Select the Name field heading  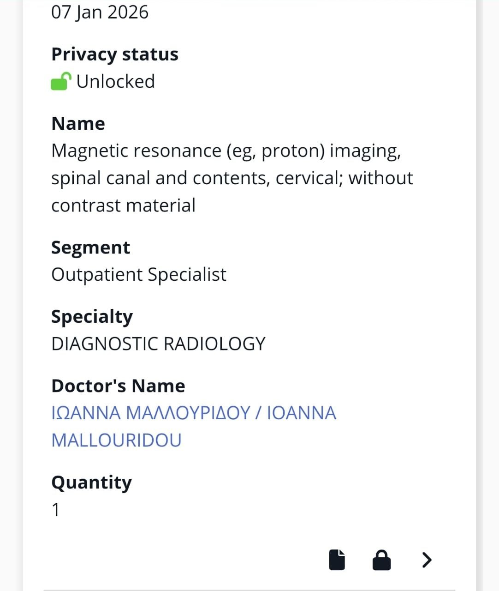point(78,123)
